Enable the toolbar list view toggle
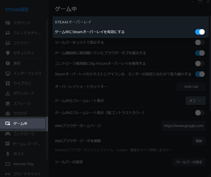Screen dimensions: 211x177 [200, 42]
